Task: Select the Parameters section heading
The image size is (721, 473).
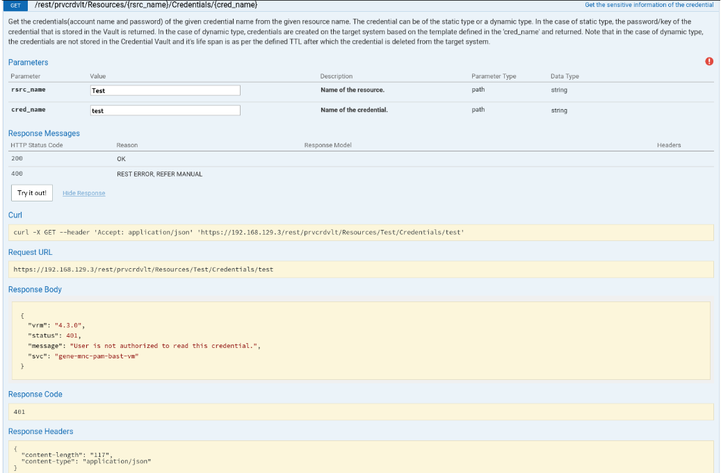Action: pyautogui.click(x=28, y=63)
